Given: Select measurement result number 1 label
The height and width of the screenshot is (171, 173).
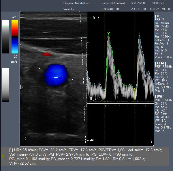Looking at the screenshot, I should pos(3,157).
